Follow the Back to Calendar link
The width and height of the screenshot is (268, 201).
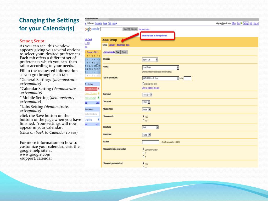click(x=109, y=52)
